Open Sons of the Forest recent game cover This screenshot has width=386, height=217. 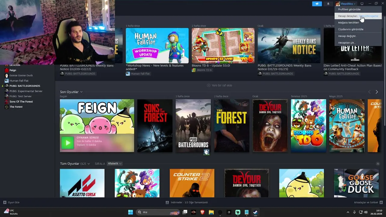pos(155,126)
